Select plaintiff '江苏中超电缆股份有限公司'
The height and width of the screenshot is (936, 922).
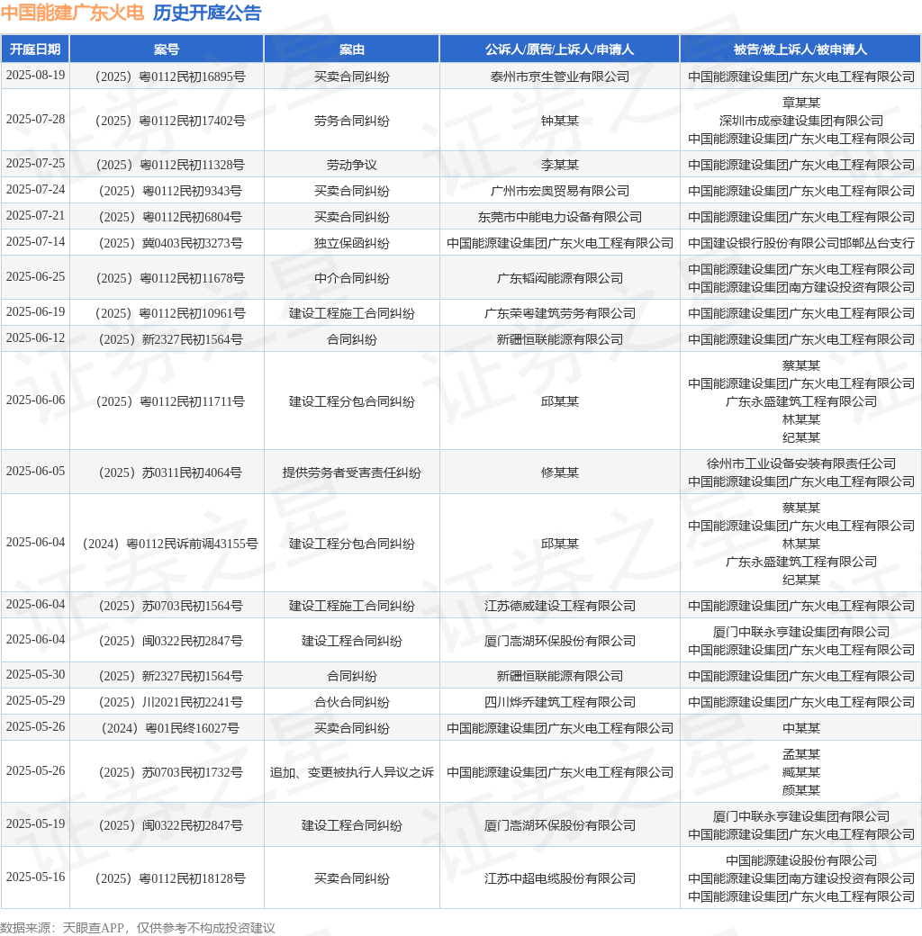[x=559, y=878]
